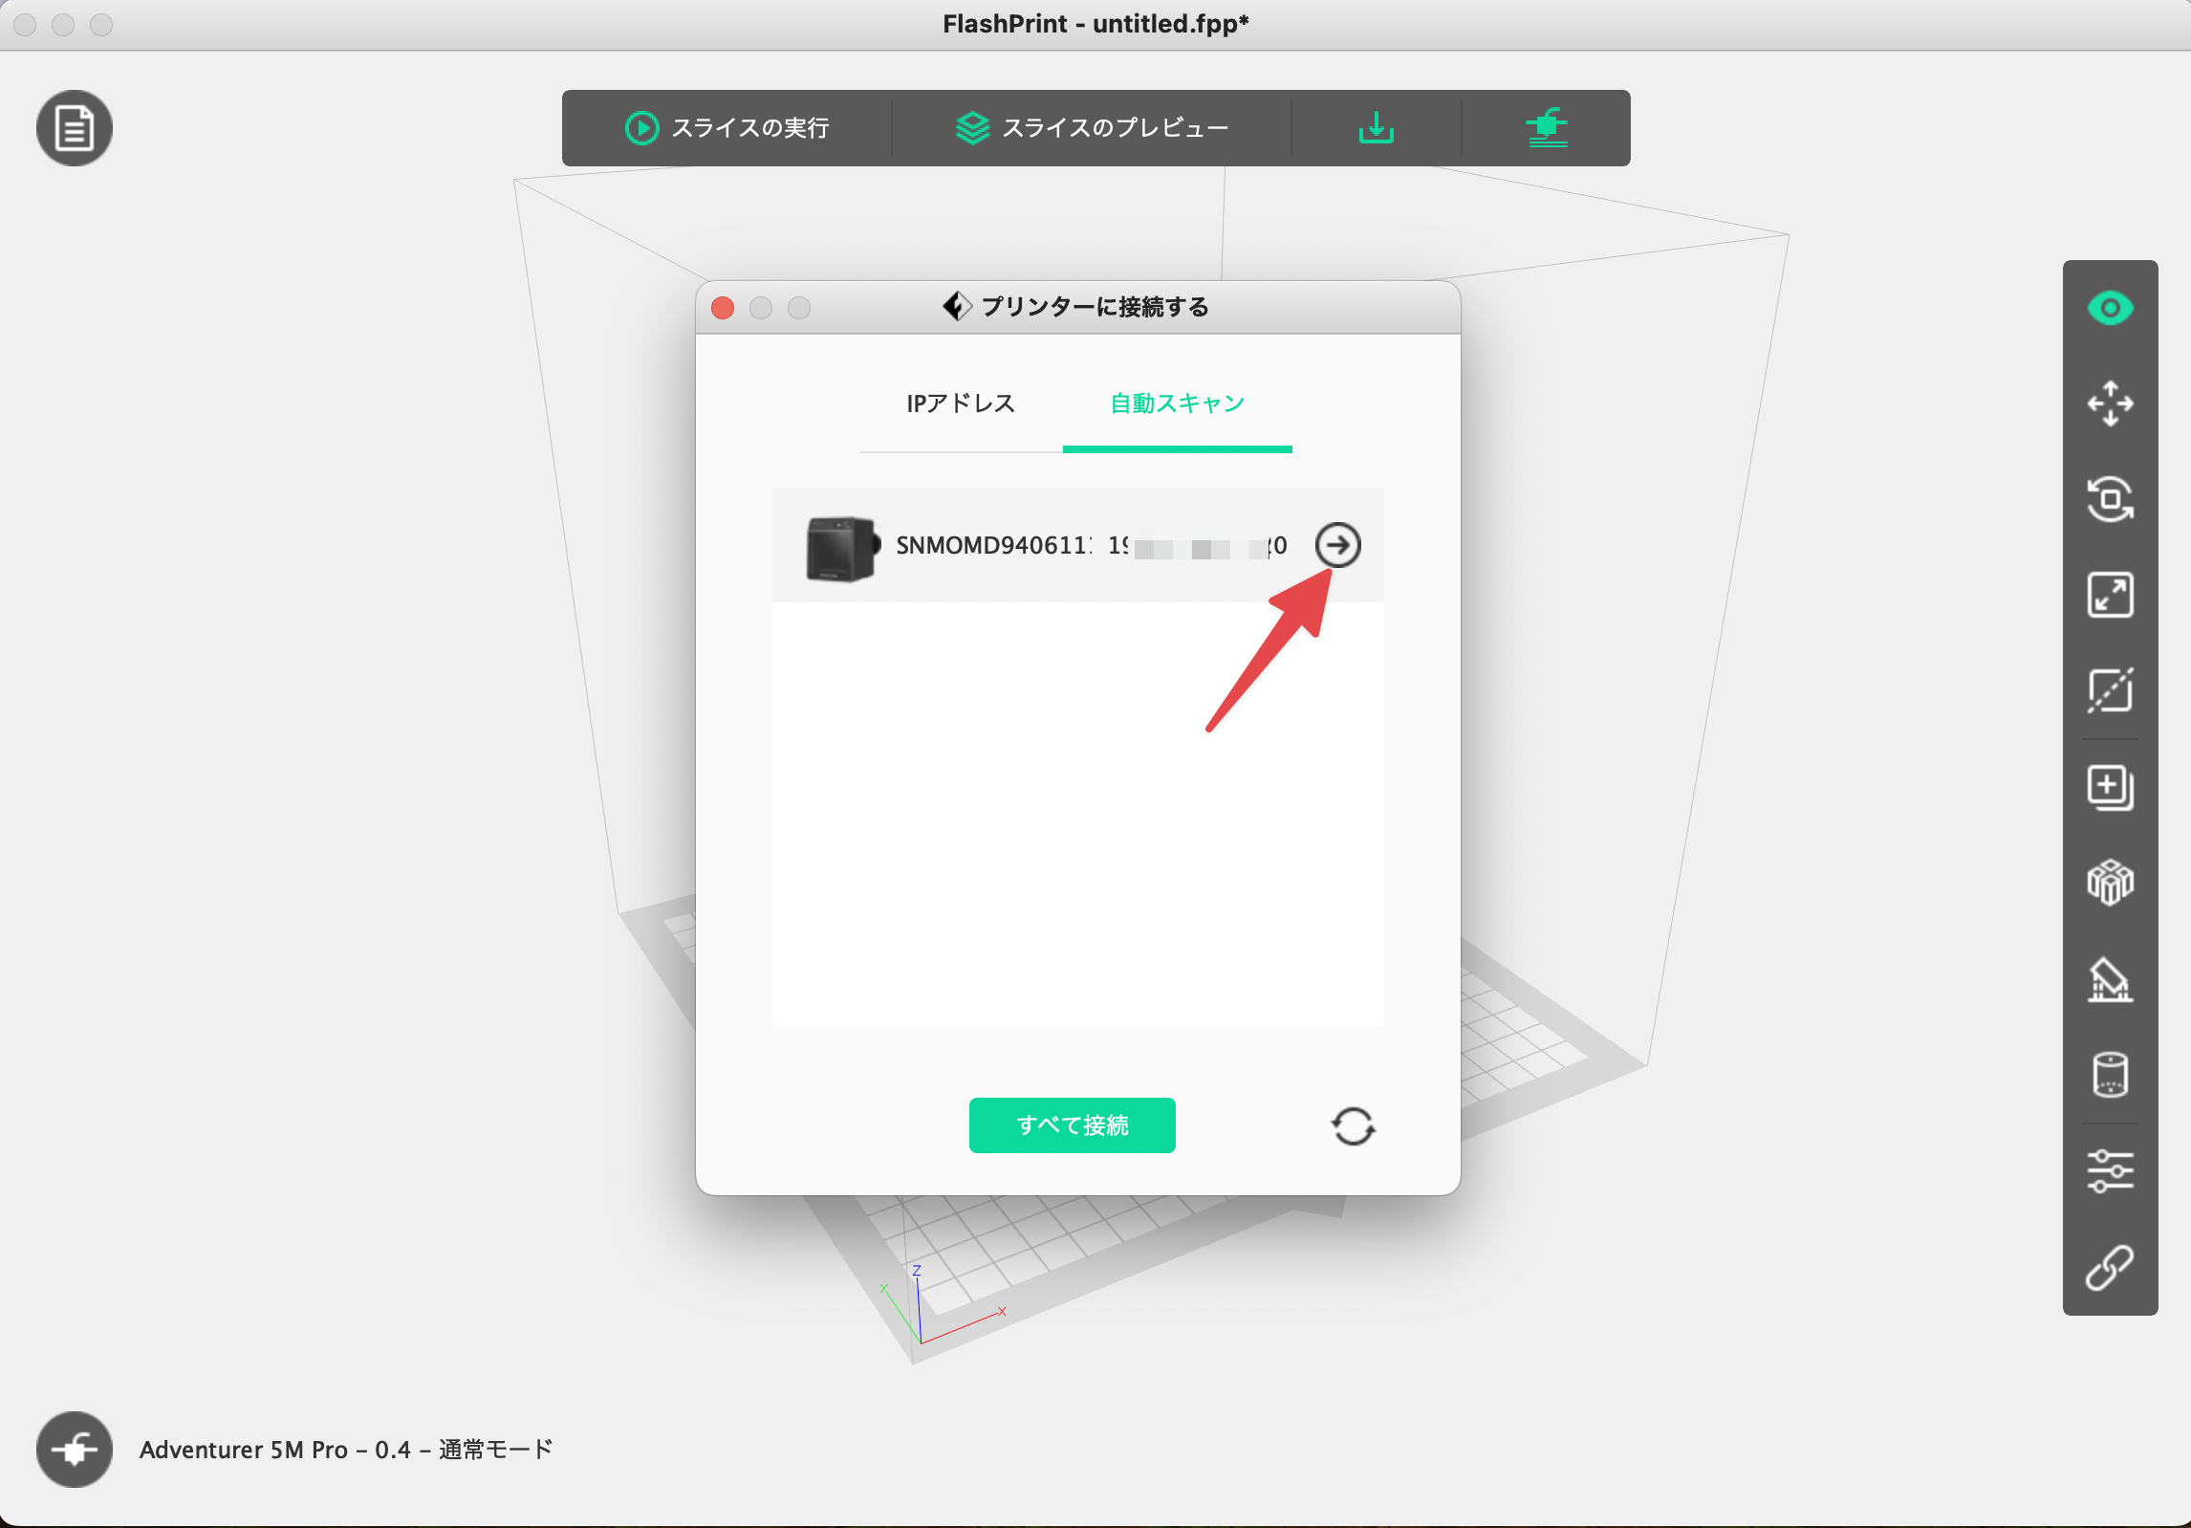Open the supports tool icon
Viewport: 2191px width, 1528px height.
2110,980
